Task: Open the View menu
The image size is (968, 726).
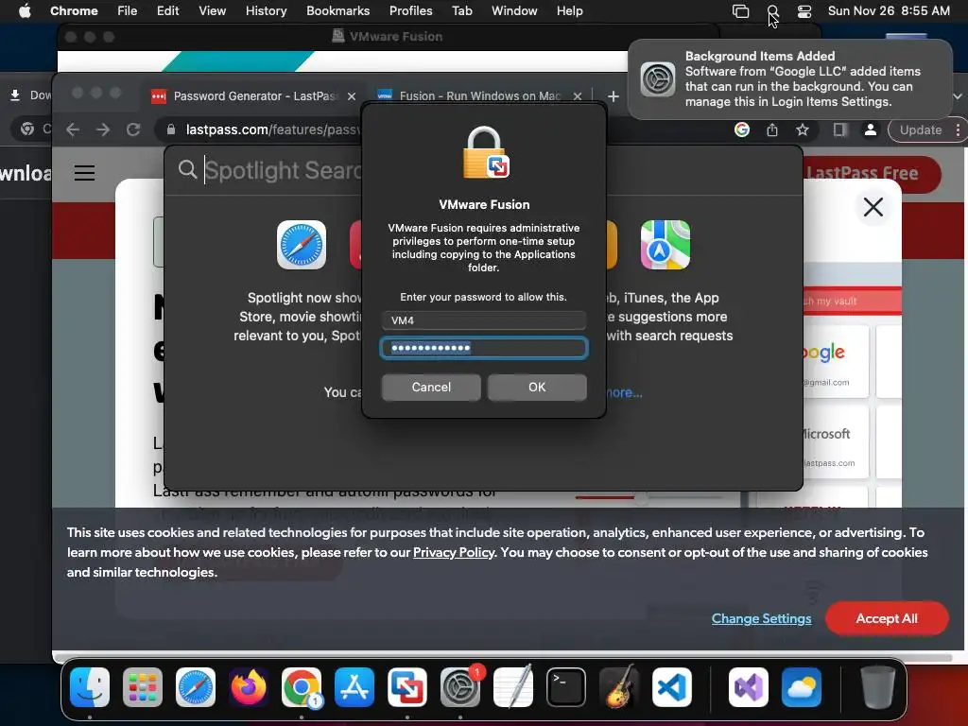Action: [x=212, y=10]
